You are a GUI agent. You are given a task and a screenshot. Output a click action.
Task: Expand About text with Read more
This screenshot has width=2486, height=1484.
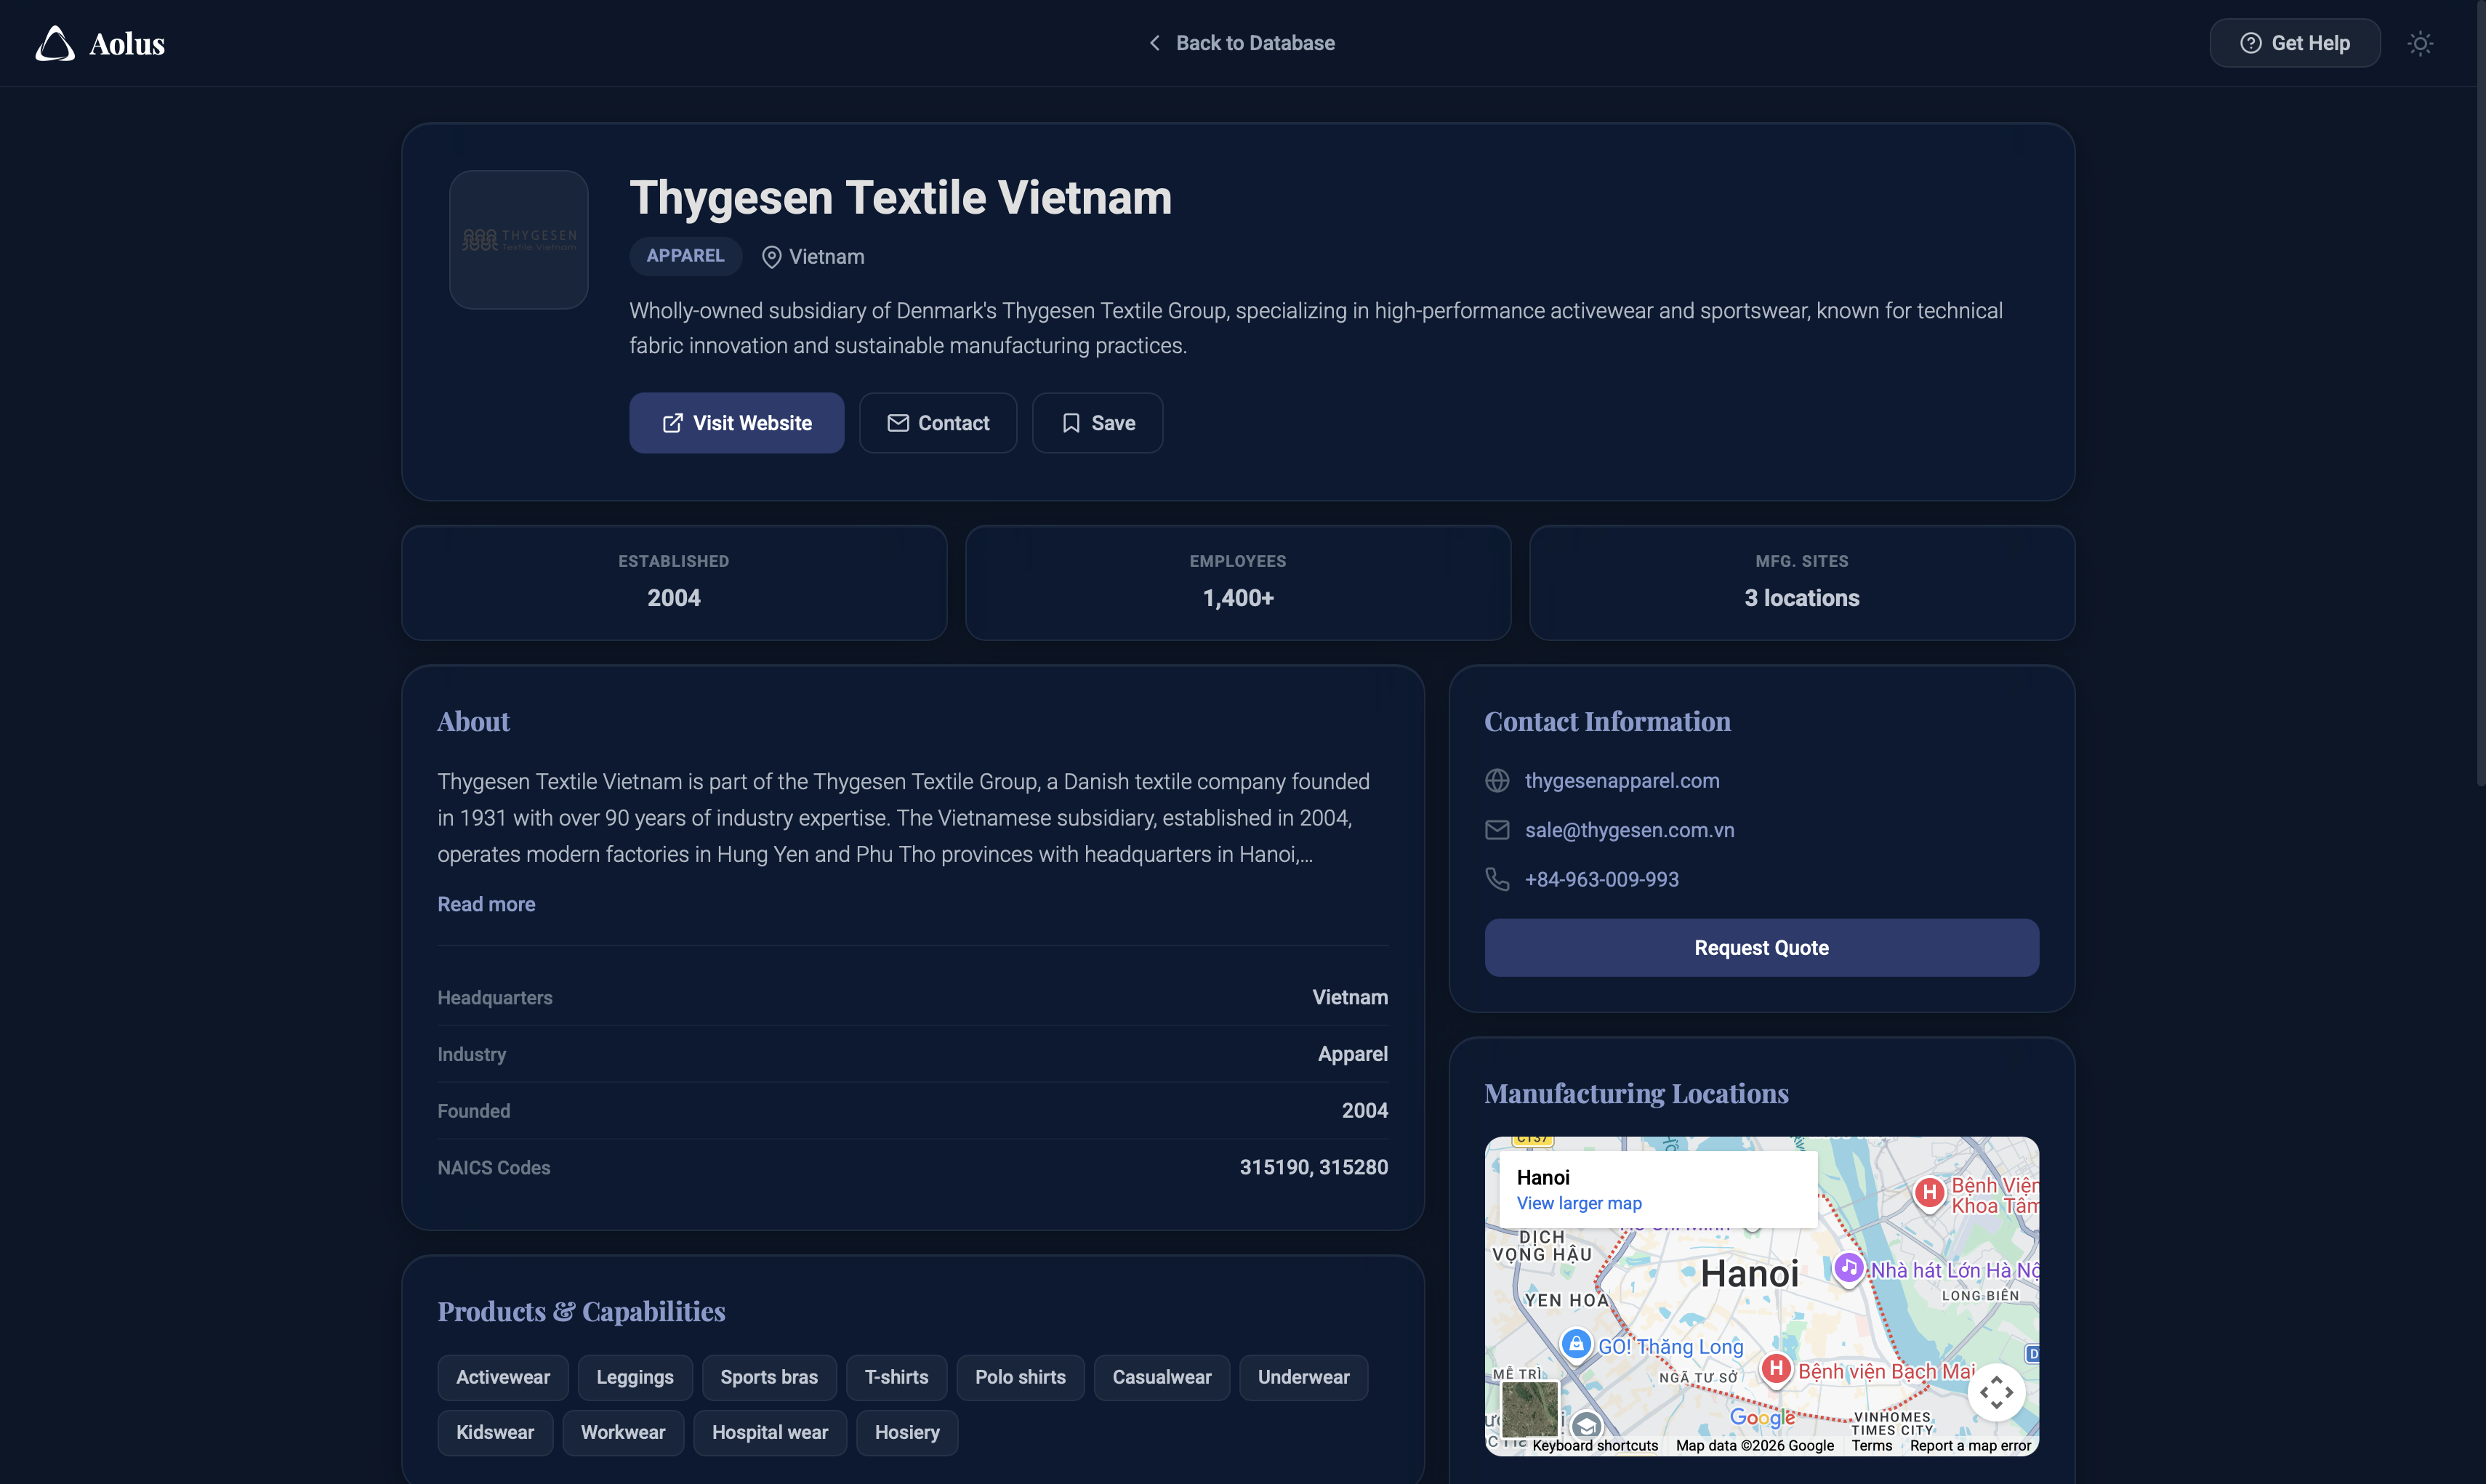coord(486,904)
